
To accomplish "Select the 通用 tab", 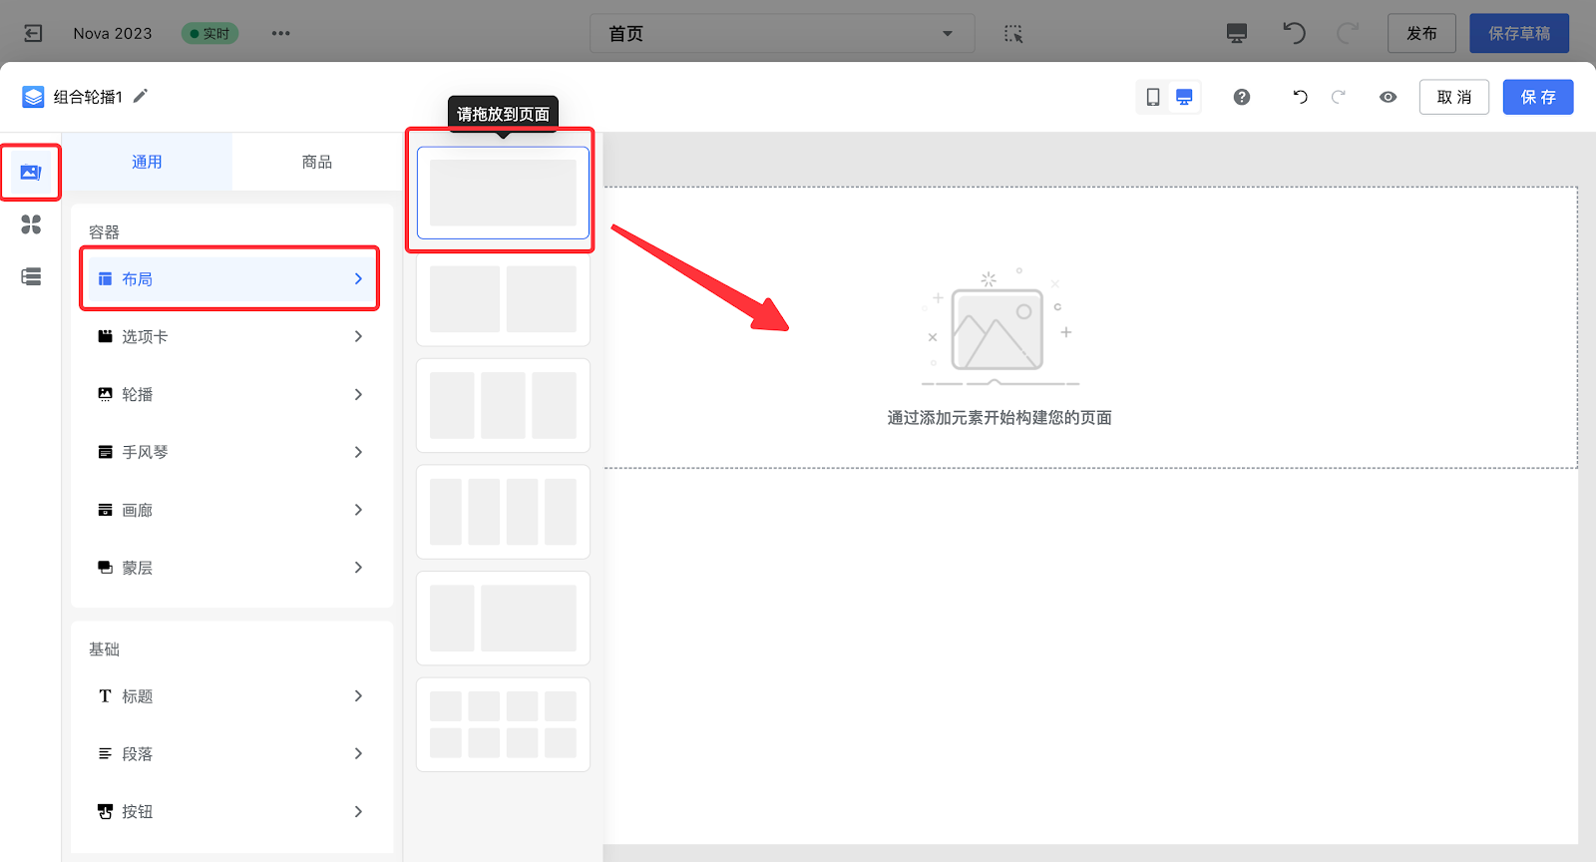I will point(147,162).
